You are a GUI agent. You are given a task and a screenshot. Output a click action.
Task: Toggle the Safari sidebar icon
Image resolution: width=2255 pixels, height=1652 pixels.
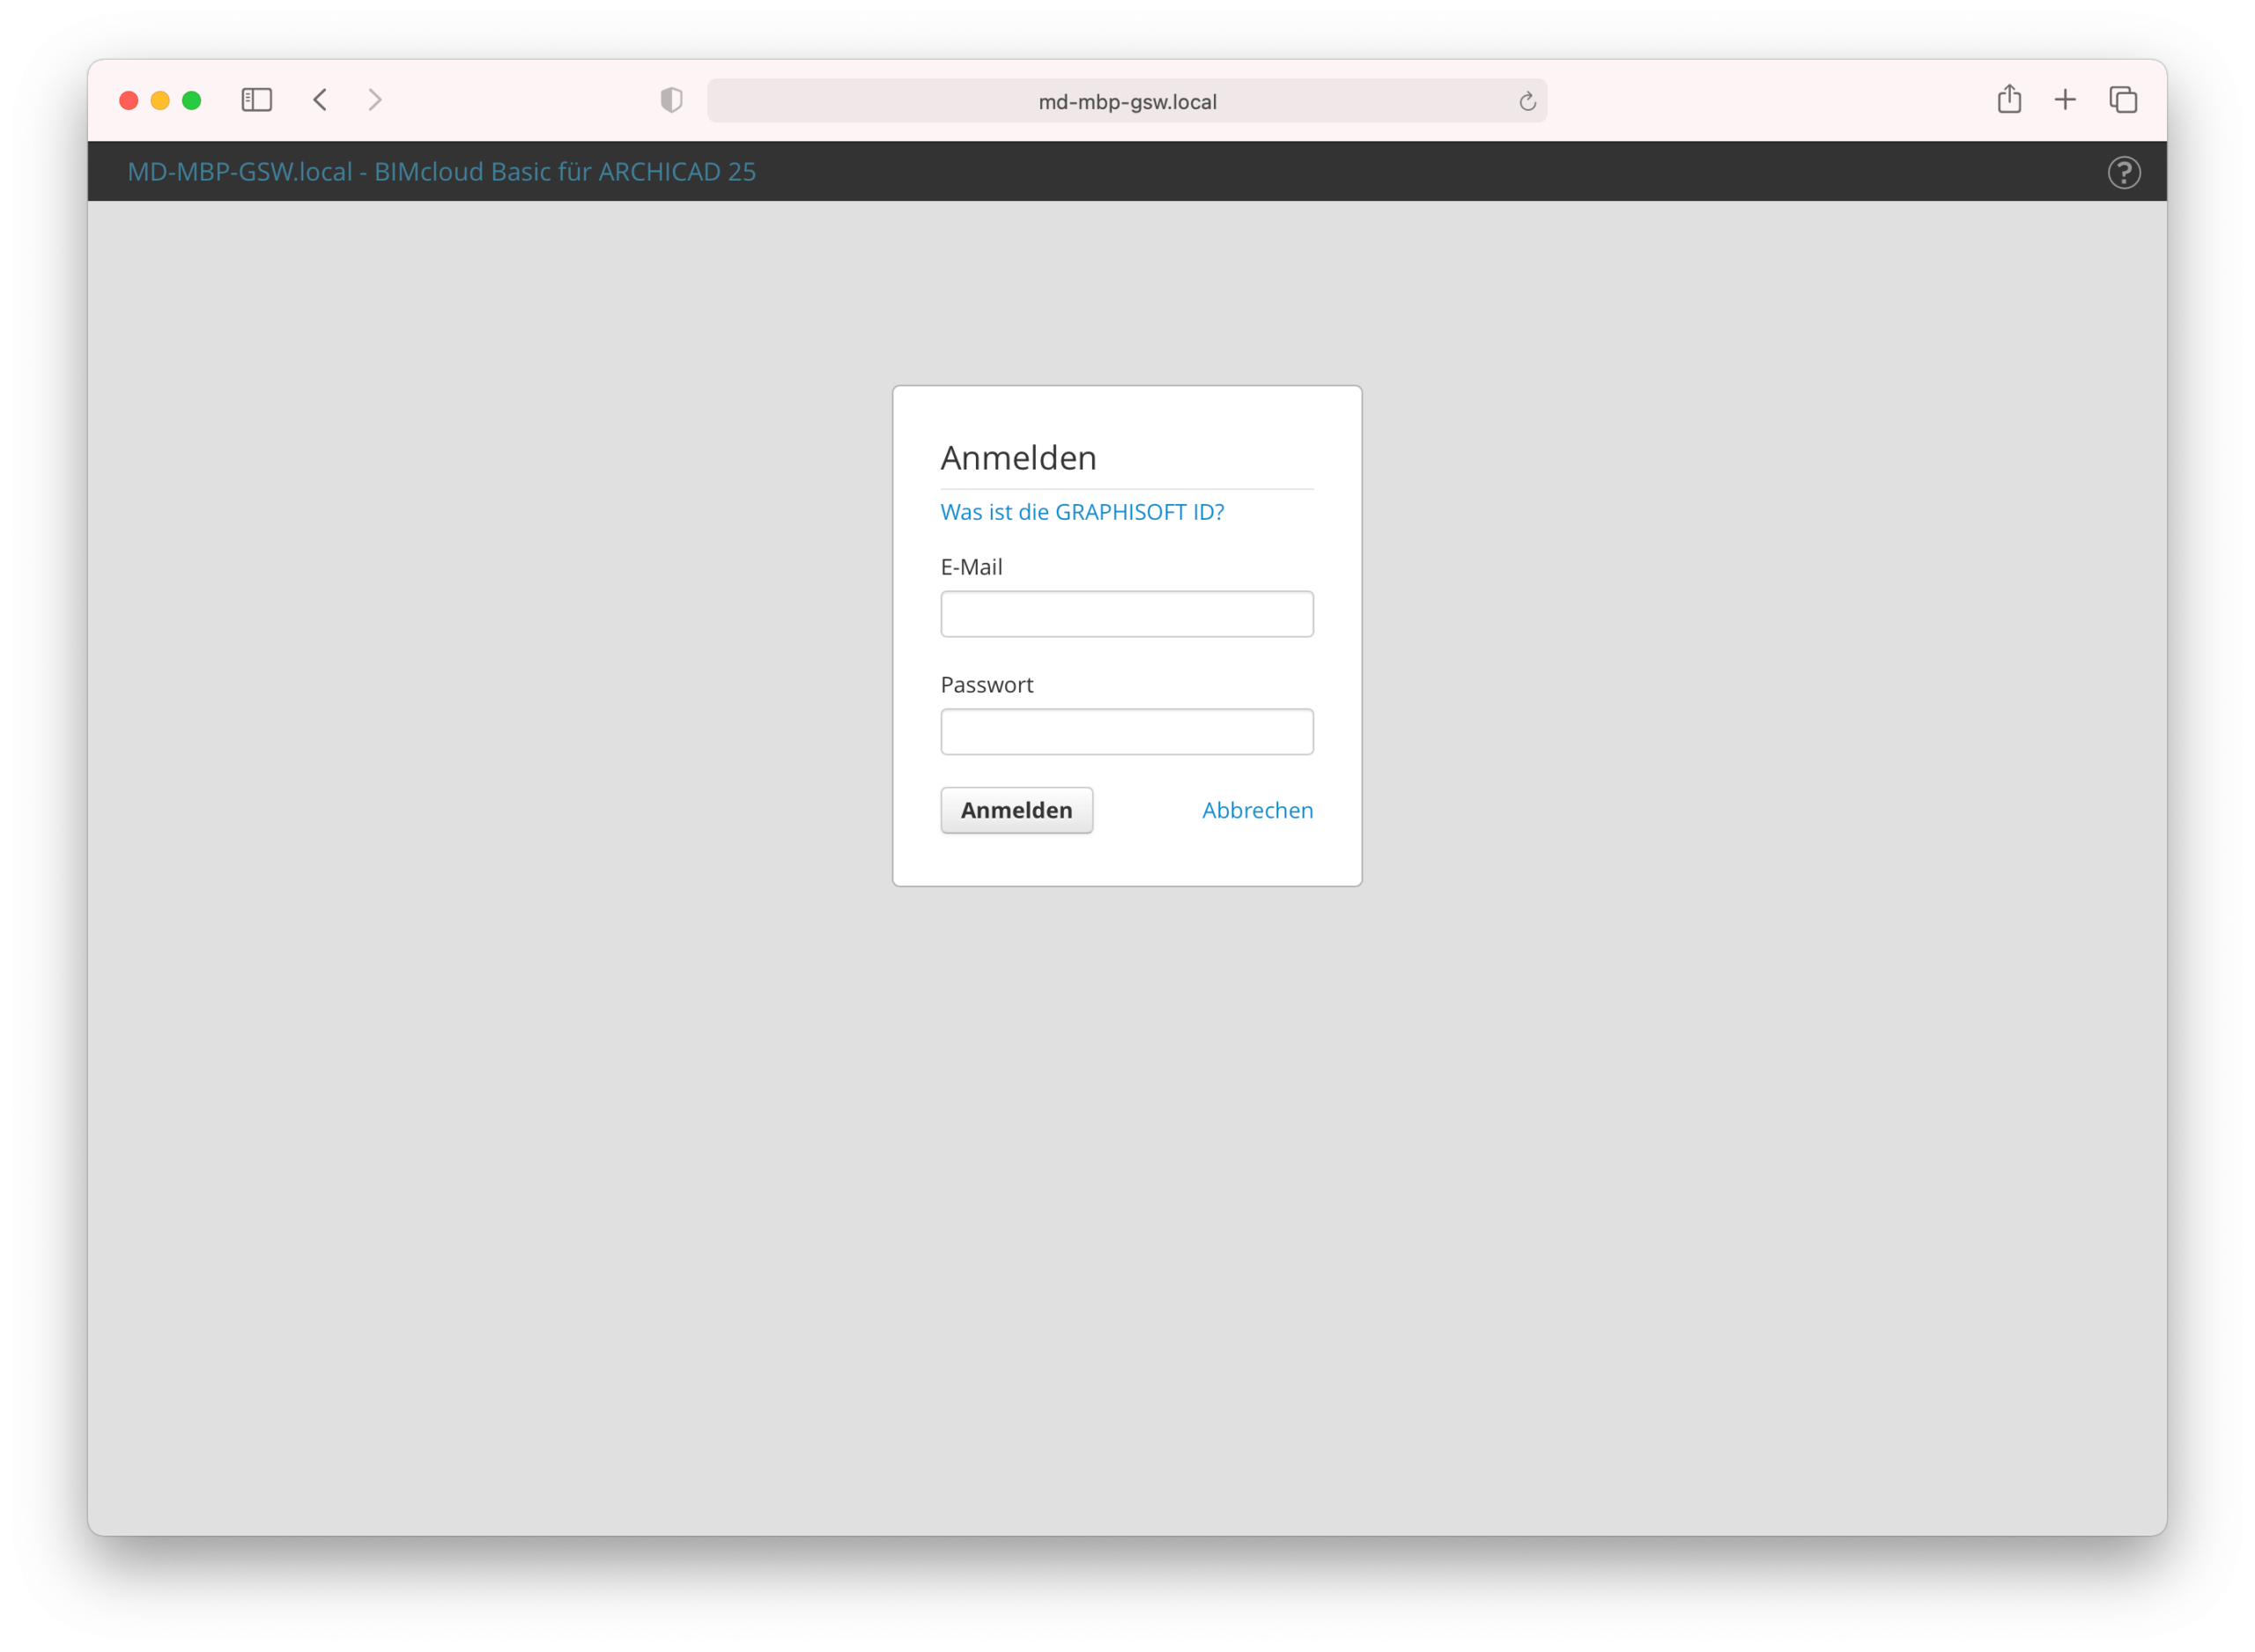[257, 100]
